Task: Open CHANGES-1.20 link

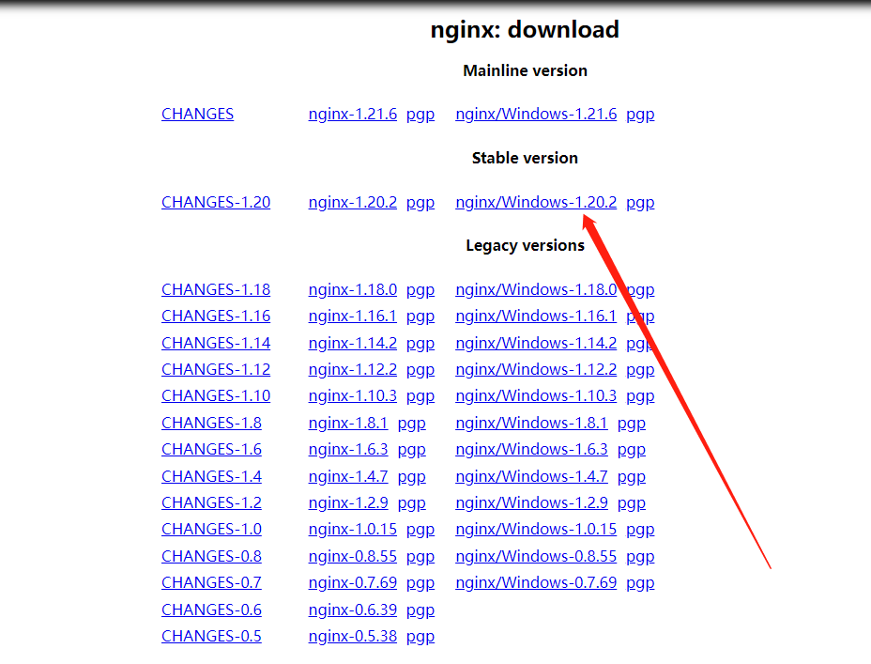Action: pos(216,202)
